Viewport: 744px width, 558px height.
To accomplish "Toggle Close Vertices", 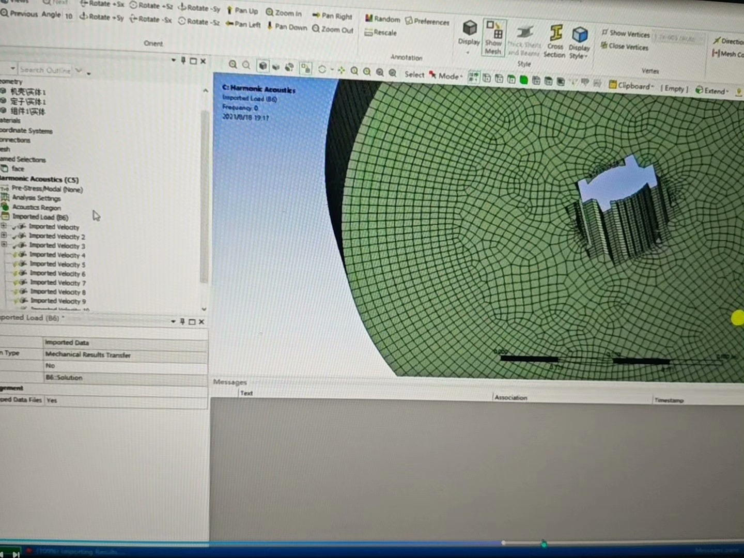I will (625, 47).
